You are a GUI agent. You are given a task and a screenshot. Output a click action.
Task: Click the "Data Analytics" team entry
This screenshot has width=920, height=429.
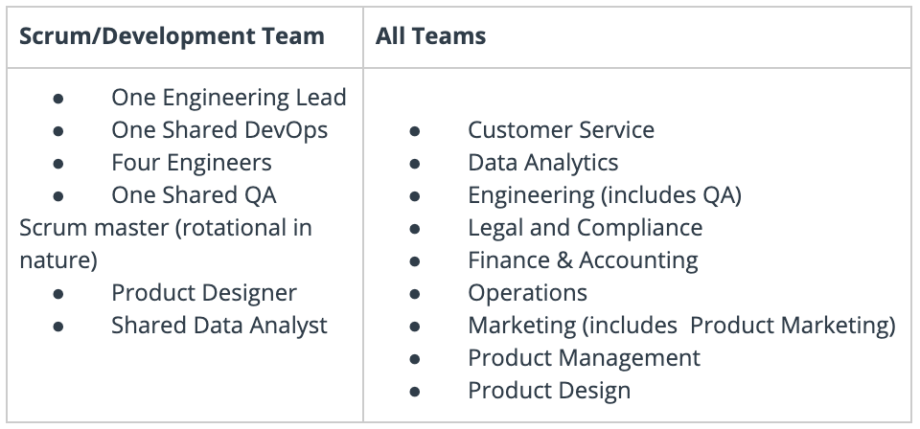point(542,163)
